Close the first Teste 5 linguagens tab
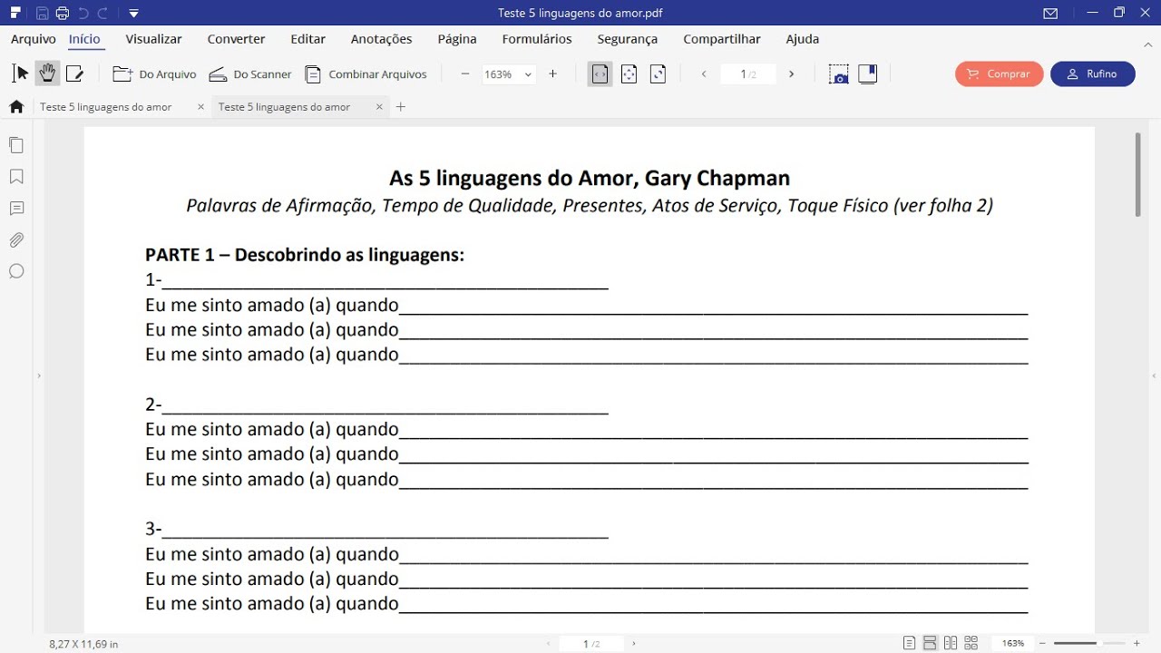Screen dimensions: 1161x653 [200, 107]
